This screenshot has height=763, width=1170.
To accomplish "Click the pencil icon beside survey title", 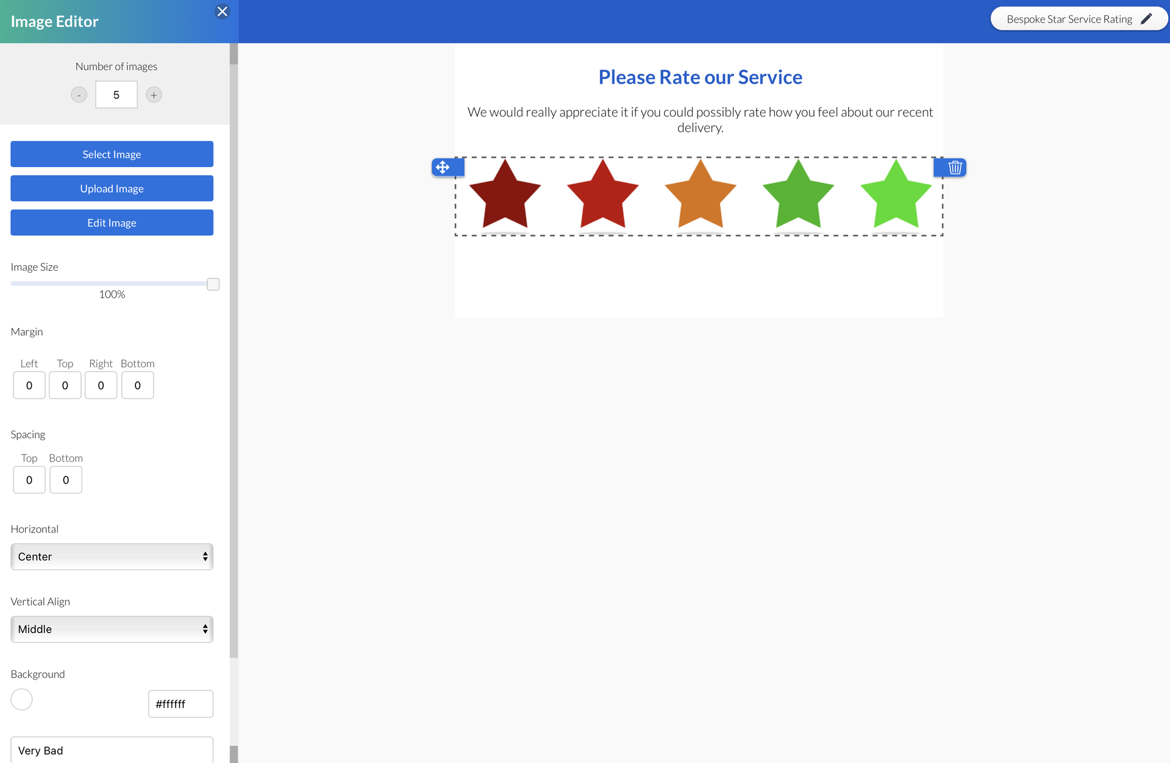I will coord(1146,19).
